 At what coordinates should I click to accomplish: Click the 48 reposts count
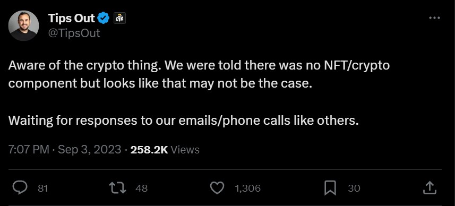click(142, 188)
